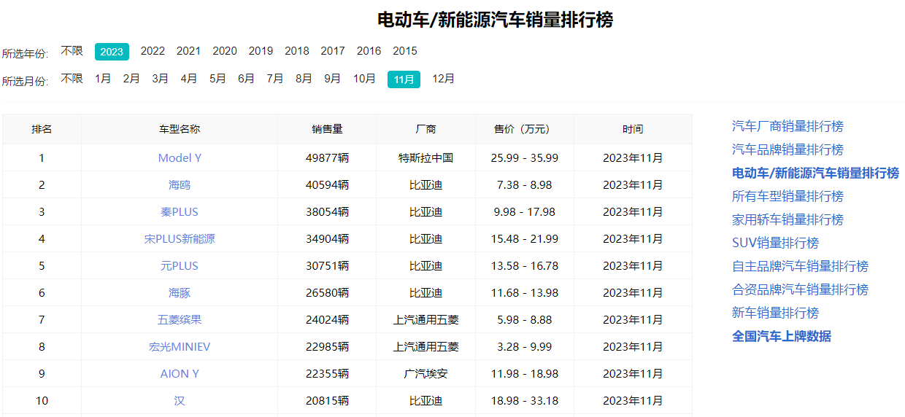
Task: Open the 宋PLUS新能源 model link
Action: (x=180, y=239)
